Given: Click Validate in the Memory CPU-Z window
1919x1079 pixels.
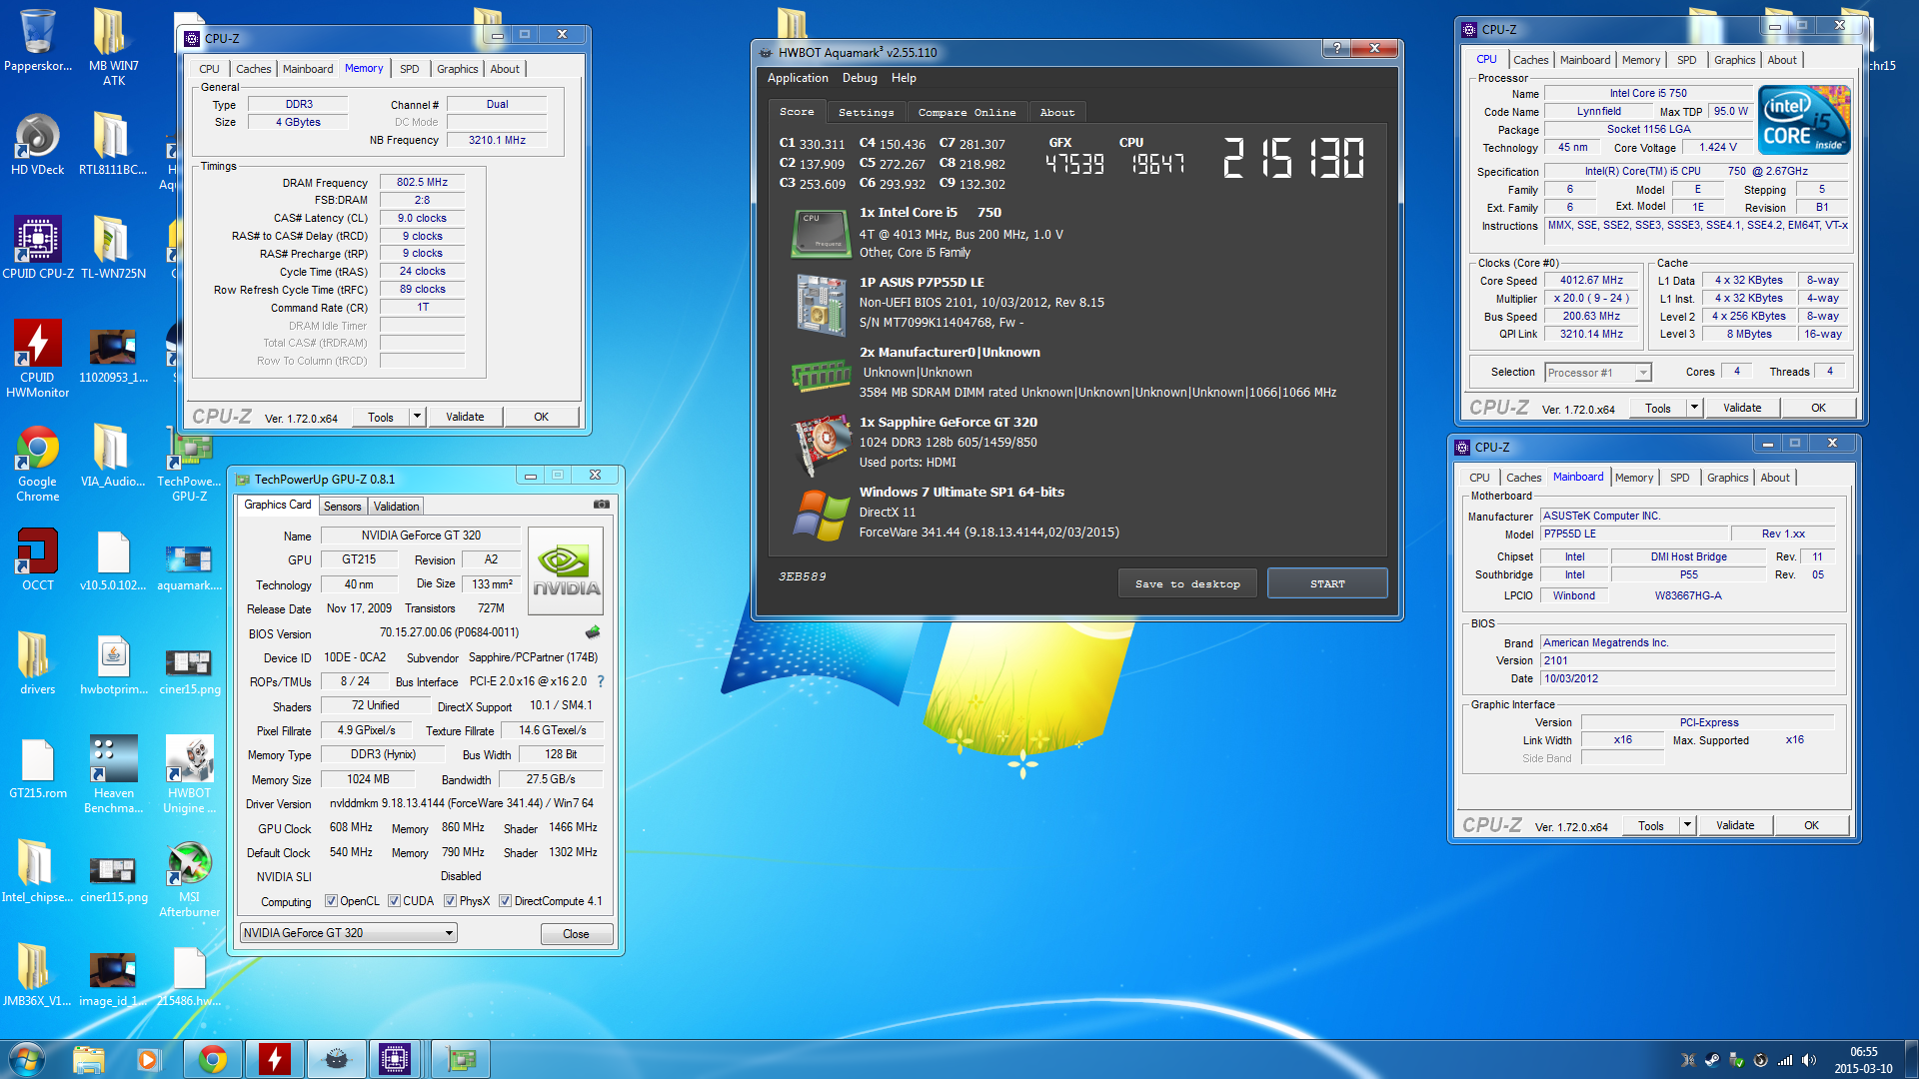Looking at the screenshot, I should pos(465,417).
